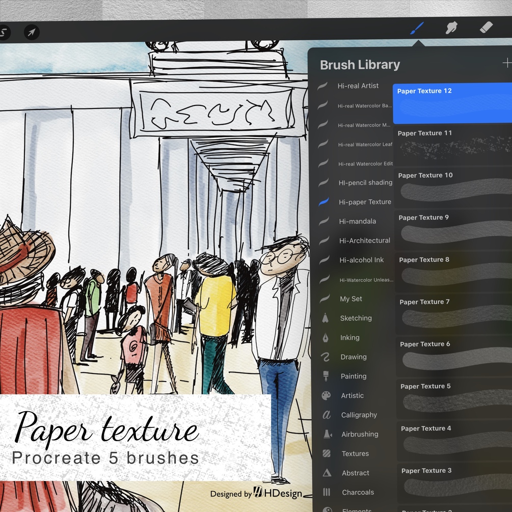Click the Airbrushing spray icon
512x512 pixels.
(x=327, y=434)
